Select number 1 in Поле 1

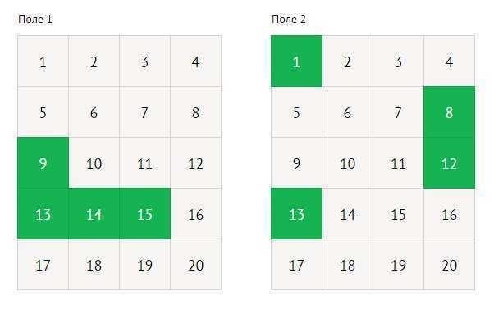(x=43, y=61)
